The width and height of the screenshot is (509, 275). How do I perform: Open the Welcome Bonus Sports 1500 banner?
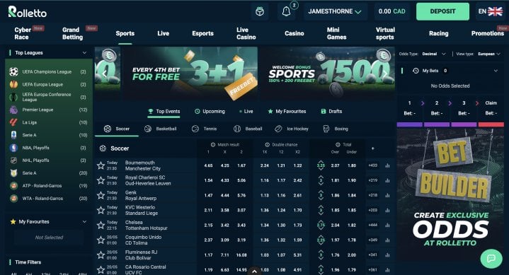(x=327, y=74)
